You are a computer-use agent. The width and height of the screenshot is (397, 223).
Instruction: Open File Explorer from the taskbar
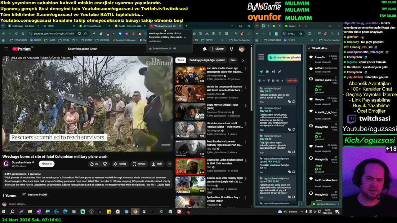click(30, 212)
